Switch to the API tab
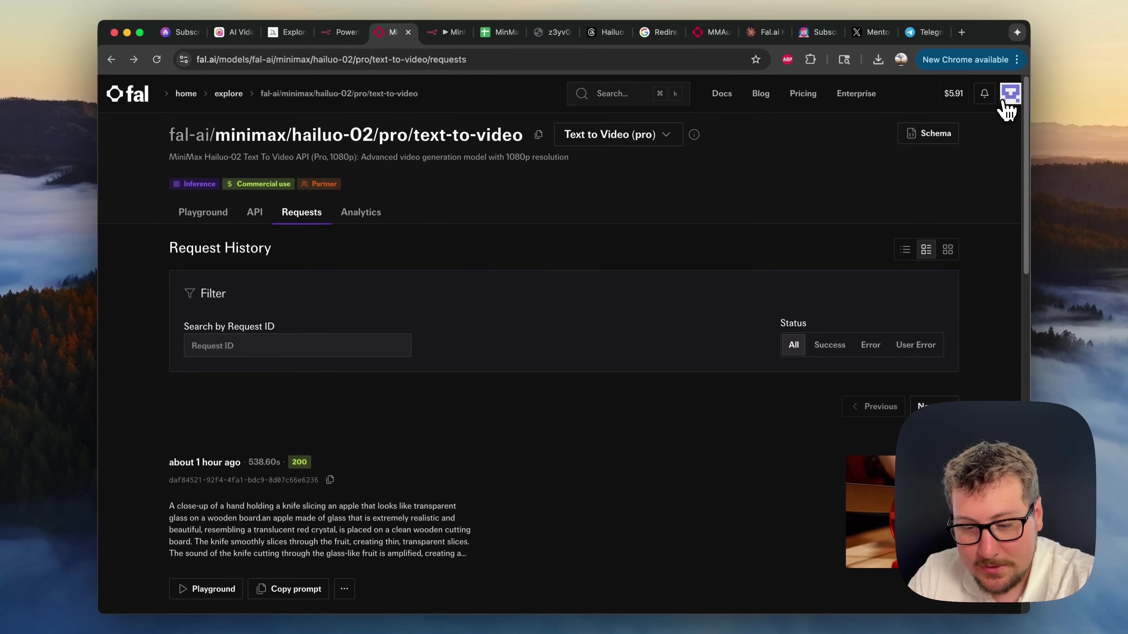The height and width of the screenshot is (634, 1128). (255, 212)
